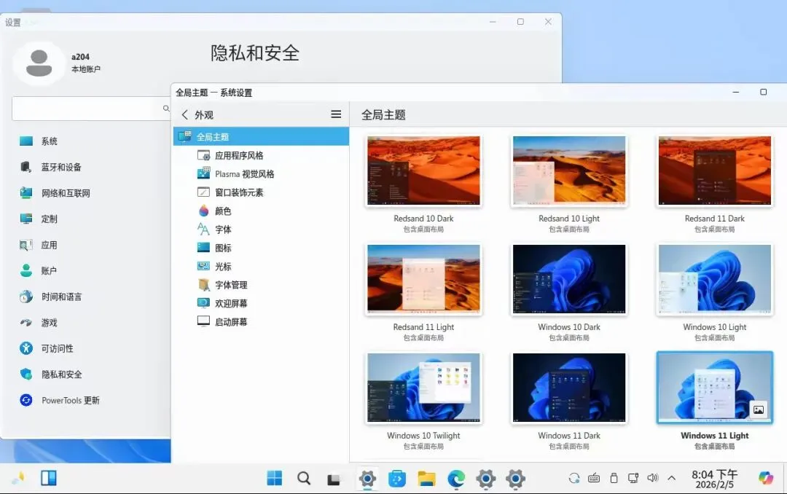Open the file manager on taskbar

click(426, 479)
